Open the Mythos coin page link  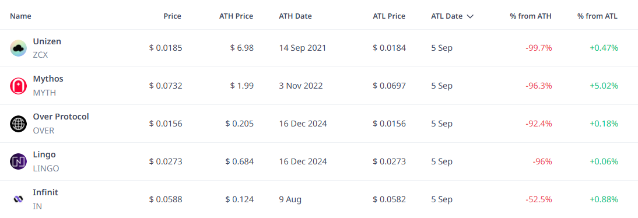coord(48,79)
